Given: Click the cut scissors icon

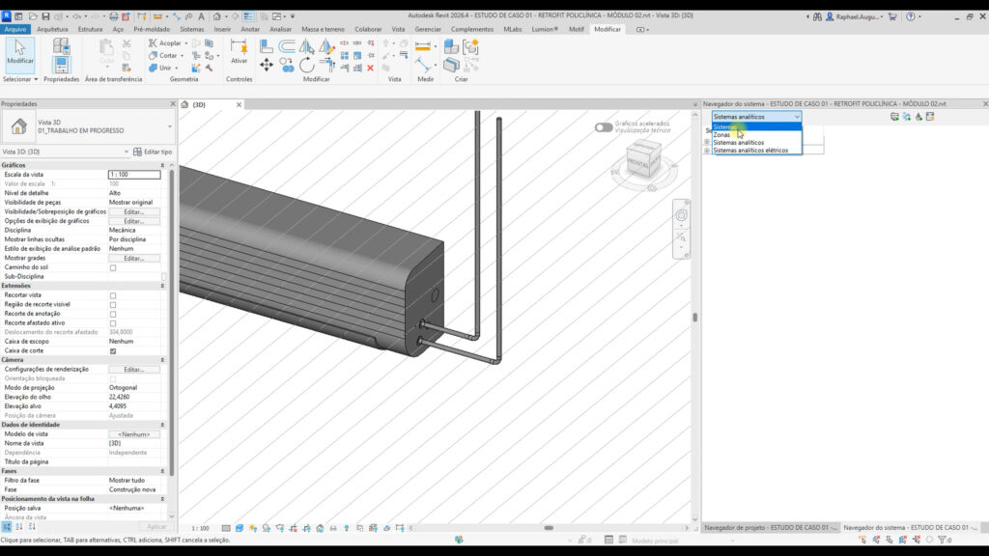Looking at the screenshot, I should click(x=127, y=43).
